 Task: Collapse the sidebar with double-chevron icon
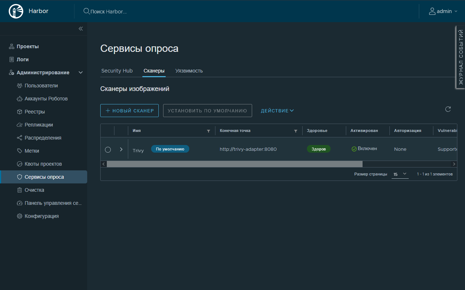[81, 29]
